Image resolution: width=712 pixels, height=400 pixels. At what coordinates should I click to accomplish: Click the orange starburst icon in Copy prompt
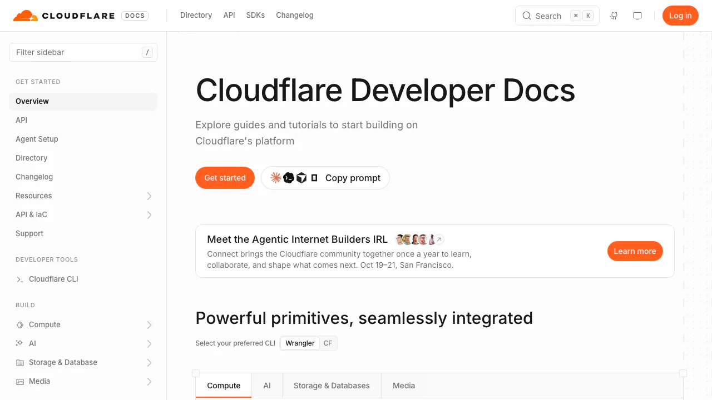[x=276, y=178]
